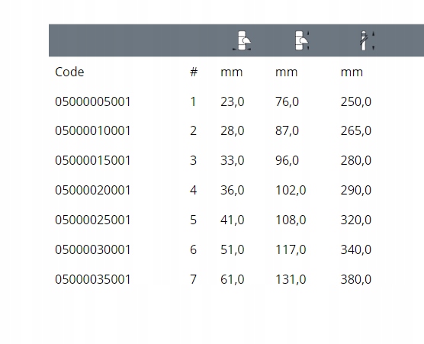
Task: Click the hammer head height icon
Action: tap(302, 40)
